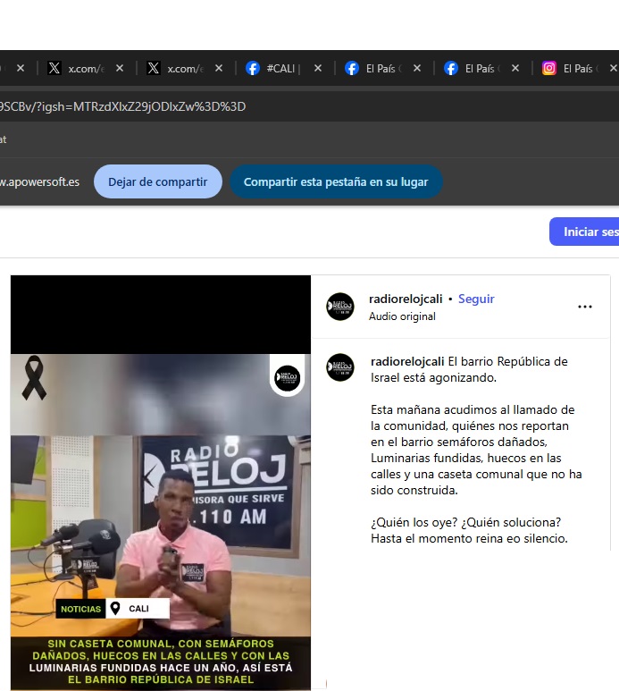Follow radiorelojcali with Seguir link
619x691 pixels.
476,299
